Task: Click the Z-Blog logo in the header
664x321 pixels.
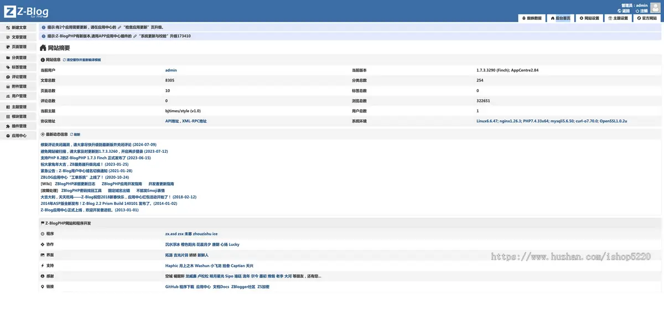Action: pyautogui.click(x=26, y=12)
